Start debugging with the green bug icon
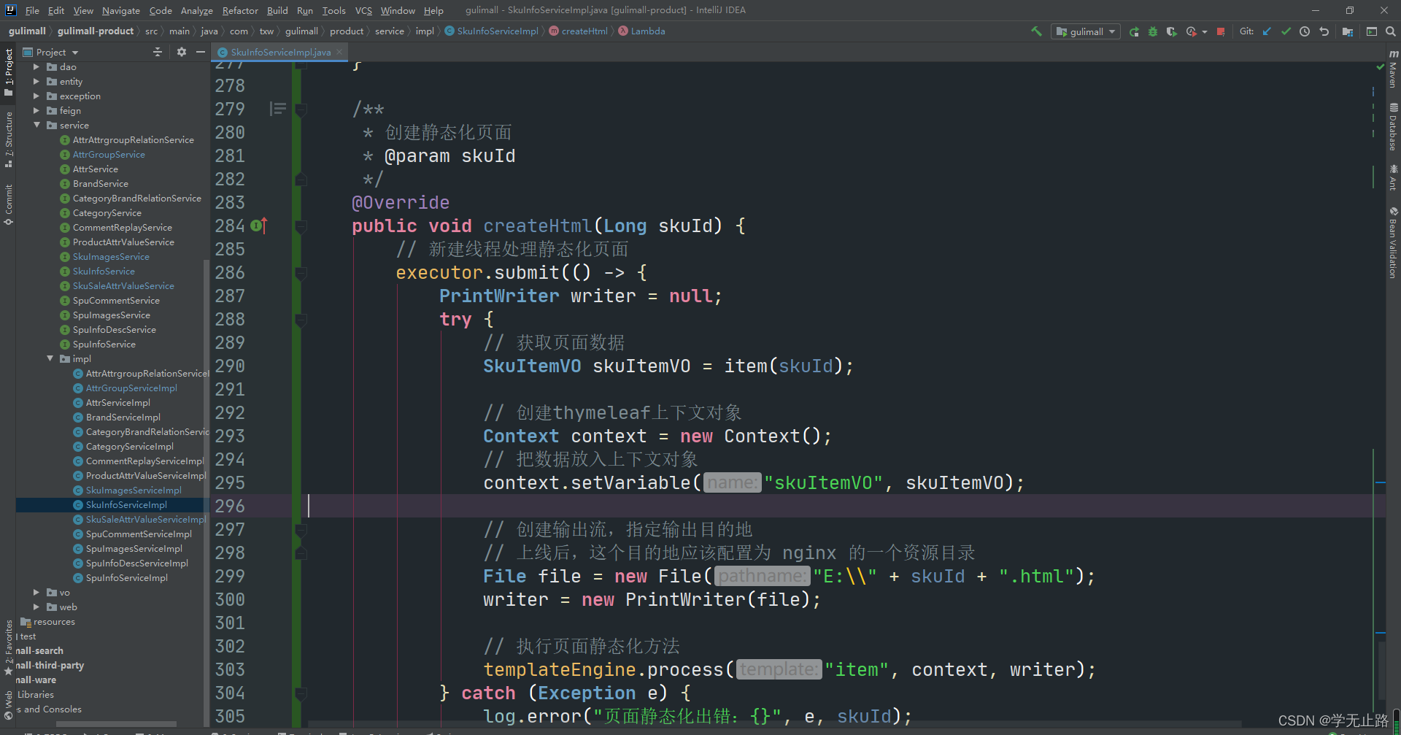The width and height of the screenshot is (1401, 735). pos(1153,31)
